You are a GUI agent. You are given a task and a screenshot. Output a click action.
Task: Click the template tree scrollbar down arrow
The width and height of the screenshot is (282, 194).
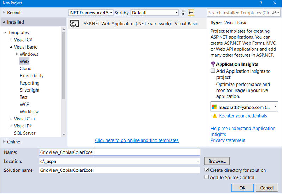(64, 134)
